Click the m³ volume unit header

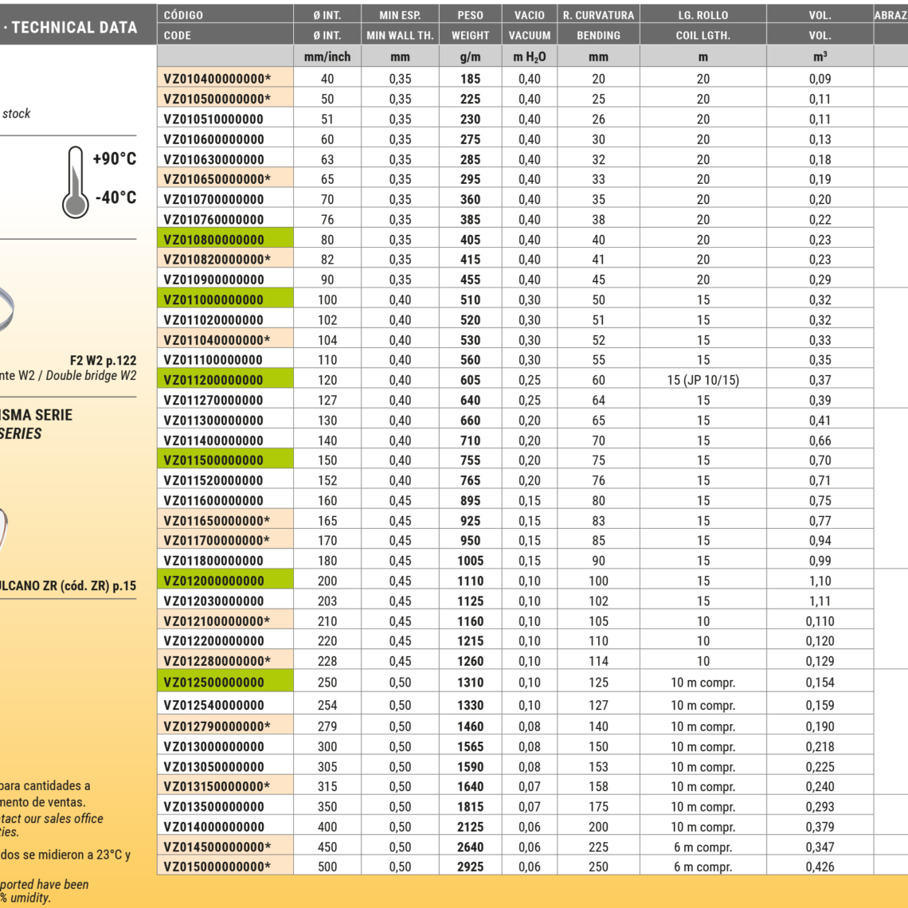click(820, 57)
